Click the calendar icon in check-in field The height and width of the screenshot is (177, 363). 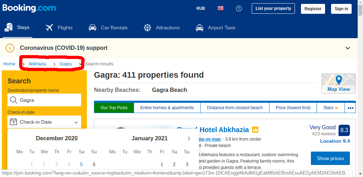(x=14, y=122)
